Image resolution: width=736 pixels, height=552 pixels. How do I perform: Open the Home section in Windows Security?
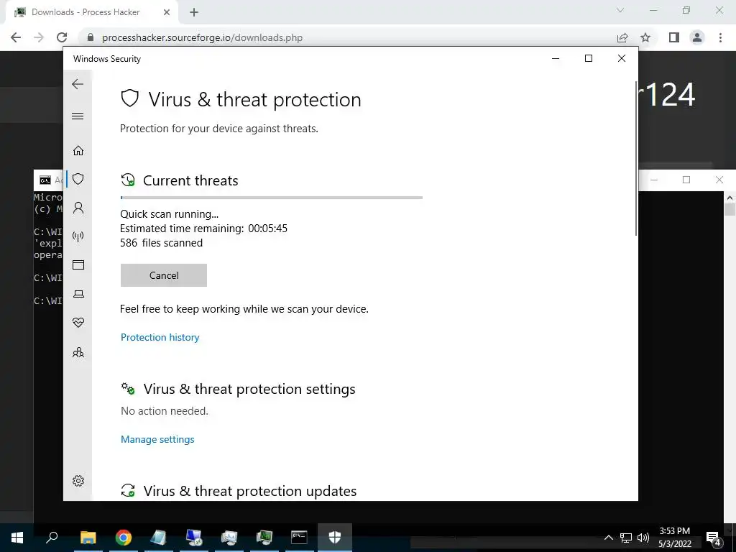78,151
